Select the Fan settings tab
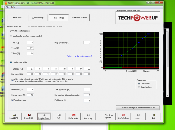The image size is (175, 130). (59, 18)
